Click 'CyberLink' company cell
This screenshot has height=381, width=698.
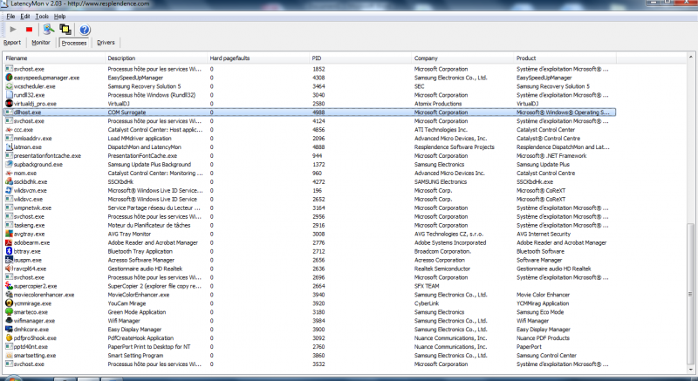427,303
